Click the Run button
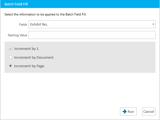This screenshot has width=160, height=120. [128, 111]
